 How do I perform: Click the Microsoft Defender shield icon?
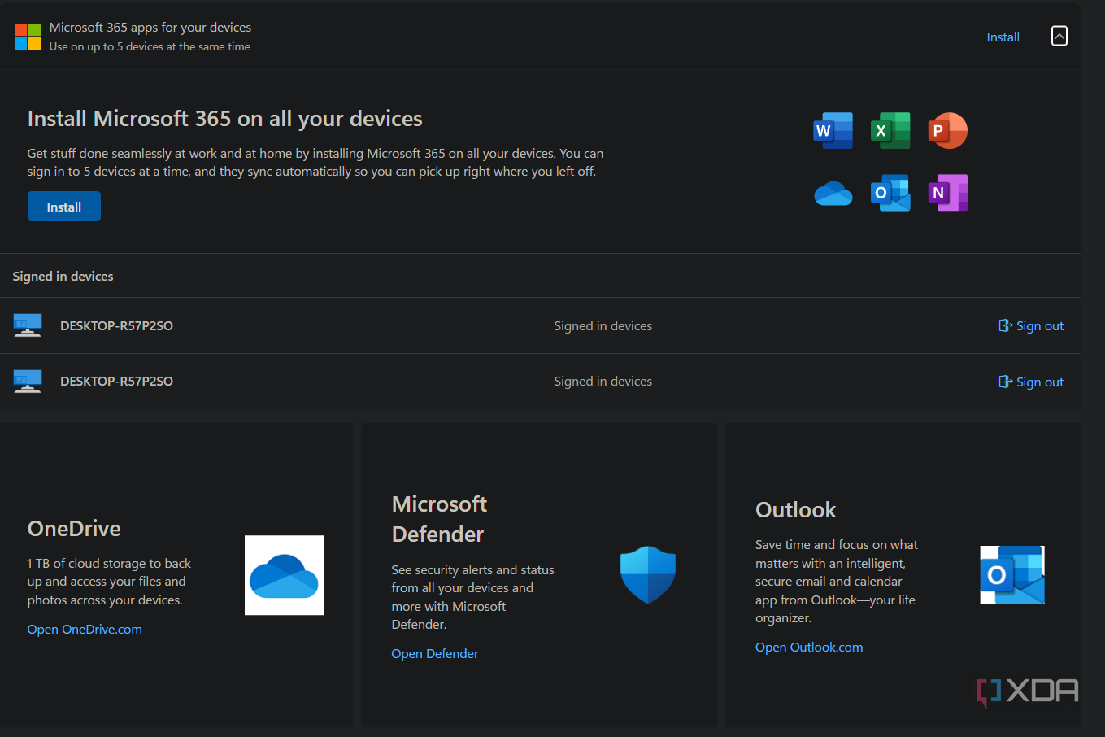point(648,574)
